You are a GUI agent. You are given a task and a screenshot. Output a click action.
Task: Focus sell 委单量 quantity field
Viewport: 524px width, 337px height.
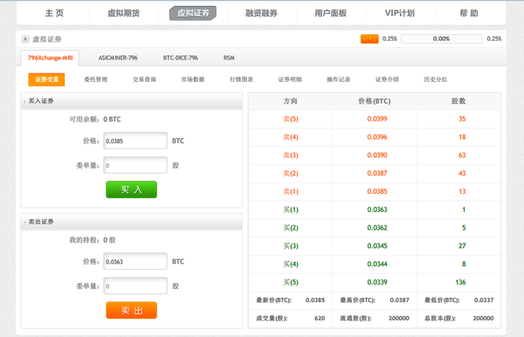pos(135,285)
